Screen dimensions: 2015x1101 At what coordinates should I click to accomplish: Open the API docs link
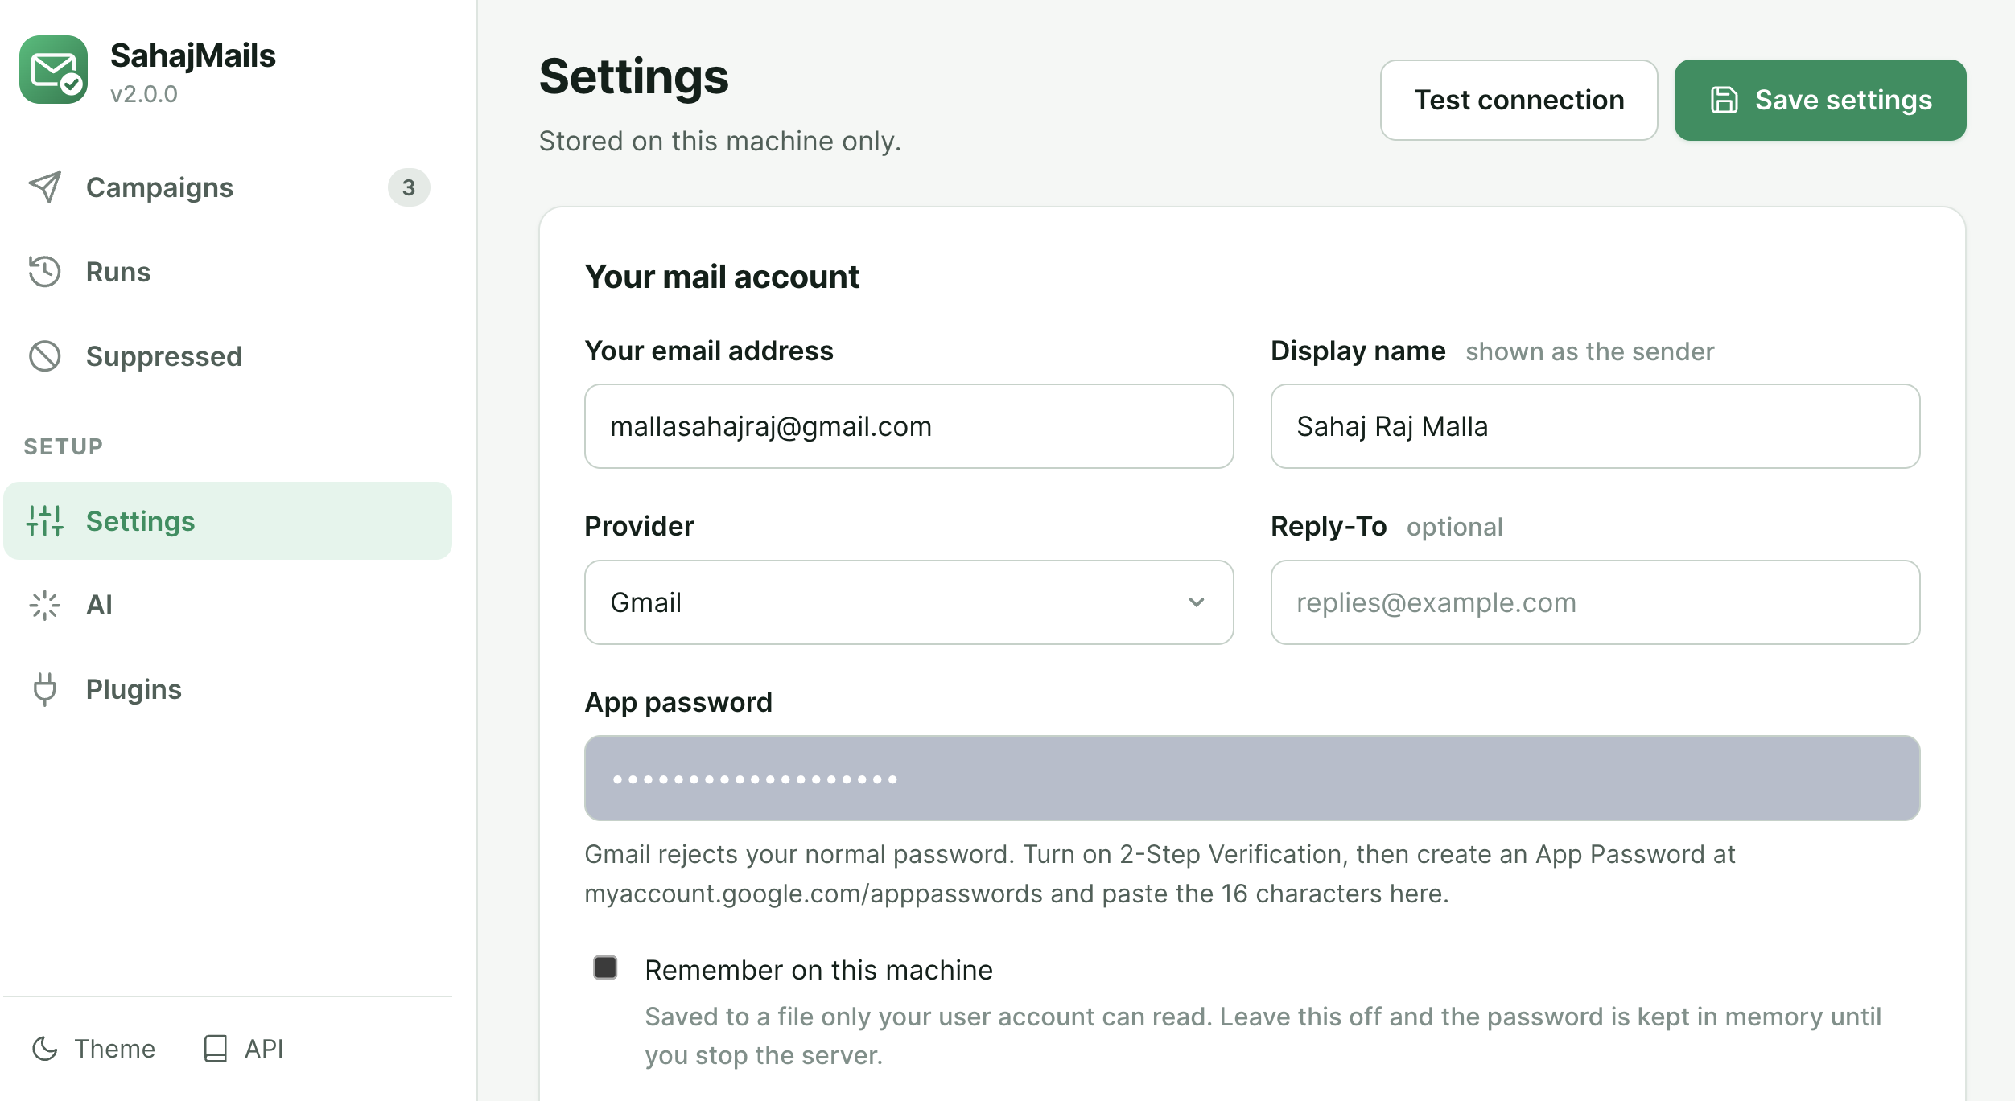click(243, 1049)
